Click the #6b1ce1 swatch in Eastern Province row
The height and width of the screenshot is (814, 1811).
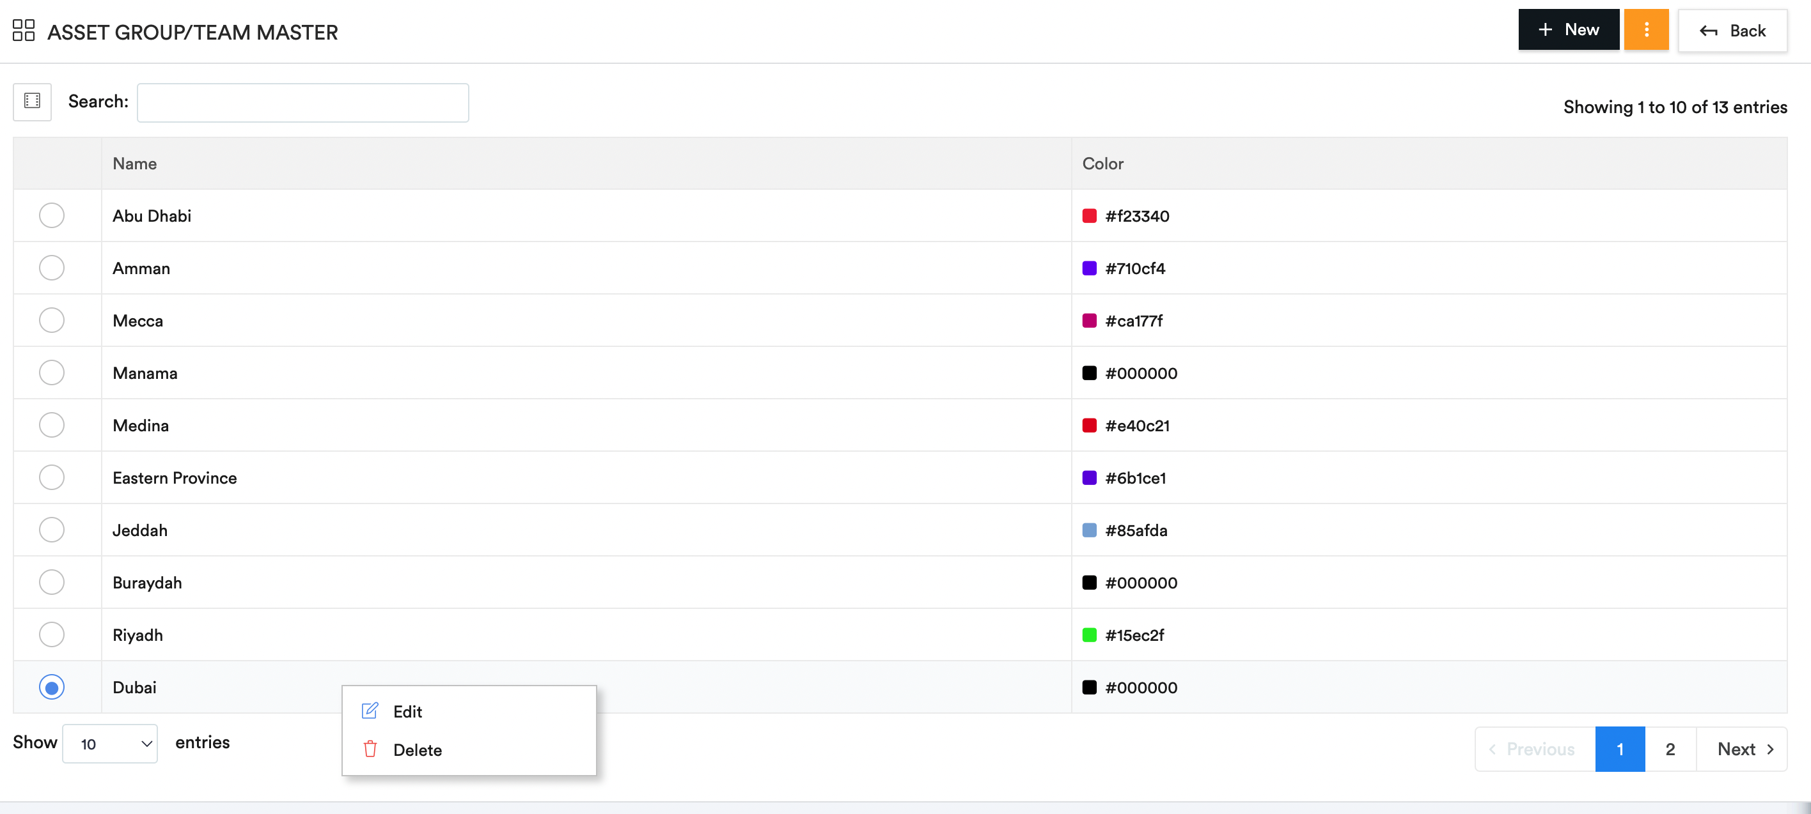coord(1089,477)
